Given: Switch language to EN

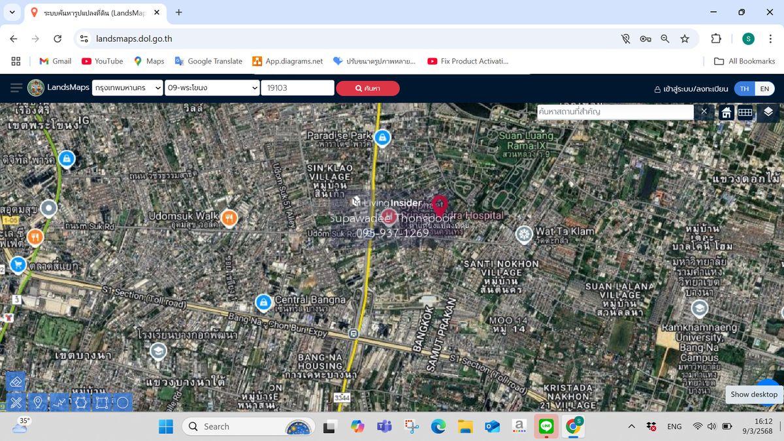Looking at the screenshot, I should click(764, 88).
